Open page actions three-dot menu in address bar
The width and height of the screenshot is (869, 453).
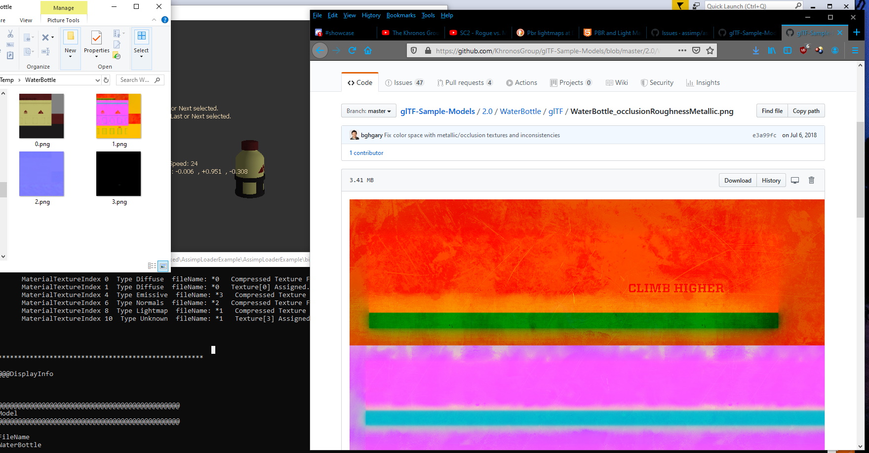682,50
